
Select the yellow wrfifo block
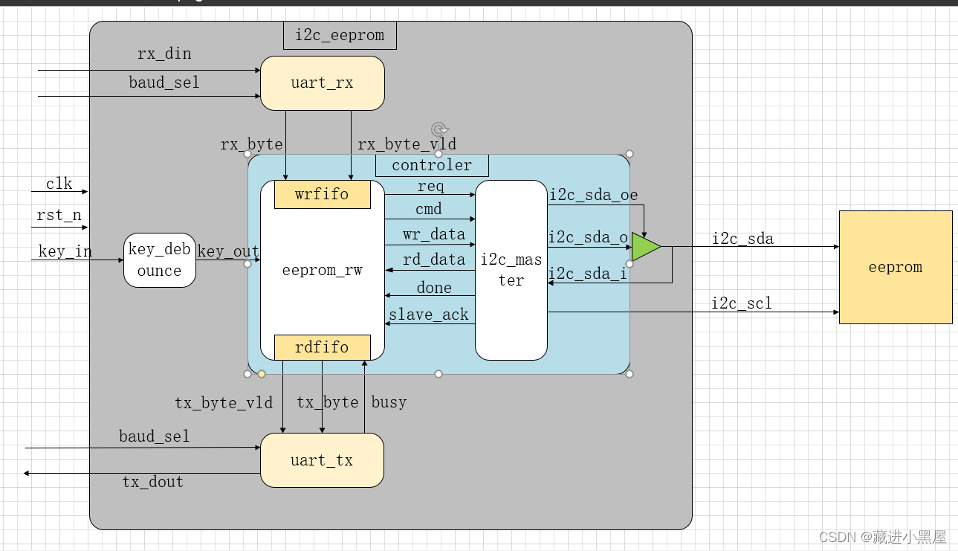(x=323, y=194)
